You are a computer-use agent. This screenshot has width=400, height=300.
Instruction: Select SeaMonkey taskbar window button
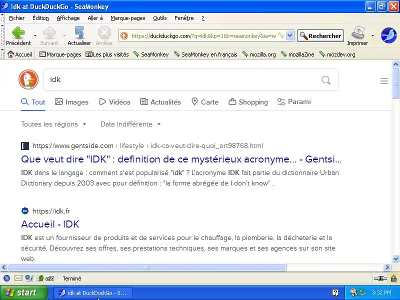(93, 293)
